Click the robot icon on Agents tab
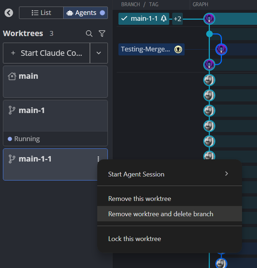The height and width of the screenshot is (268, 257). pyautogui.click(x=70, y=13)
